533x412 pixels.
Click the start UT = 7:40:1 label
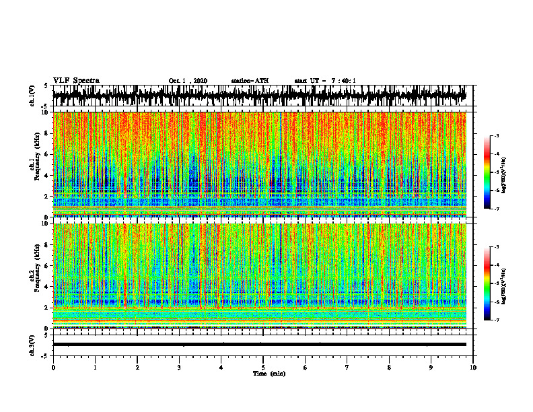325,81
